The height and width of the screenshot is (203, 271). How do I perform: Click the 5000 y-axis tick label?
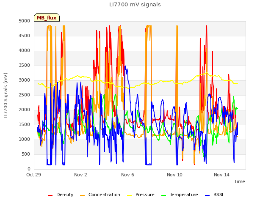click(25, 21)
